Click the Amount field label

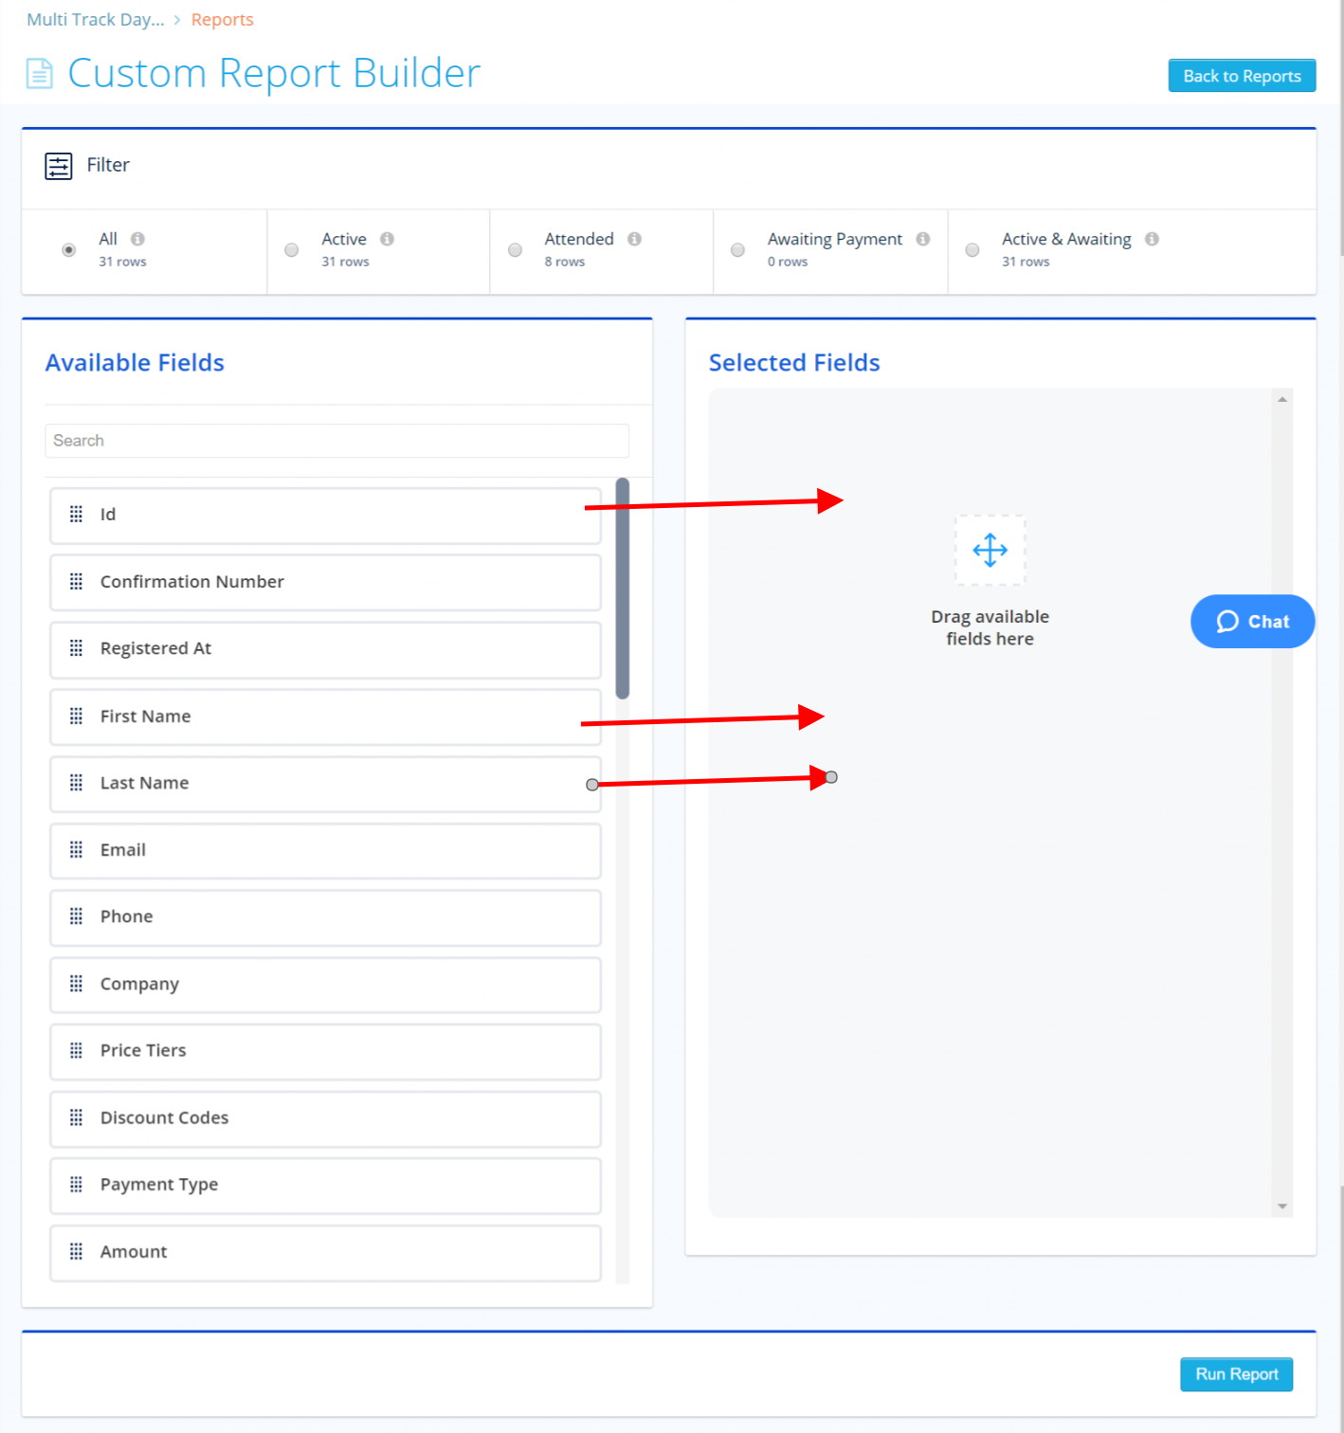pos(134,1252)
